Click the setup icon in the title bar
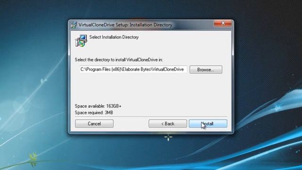The width and height of the screenshot is (302, 170). point(74,25)
